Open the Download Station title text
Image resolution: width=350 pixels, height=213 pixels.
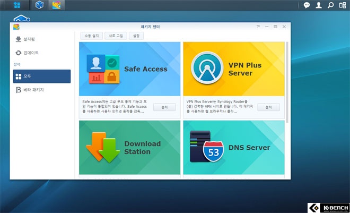click(143, 148)
